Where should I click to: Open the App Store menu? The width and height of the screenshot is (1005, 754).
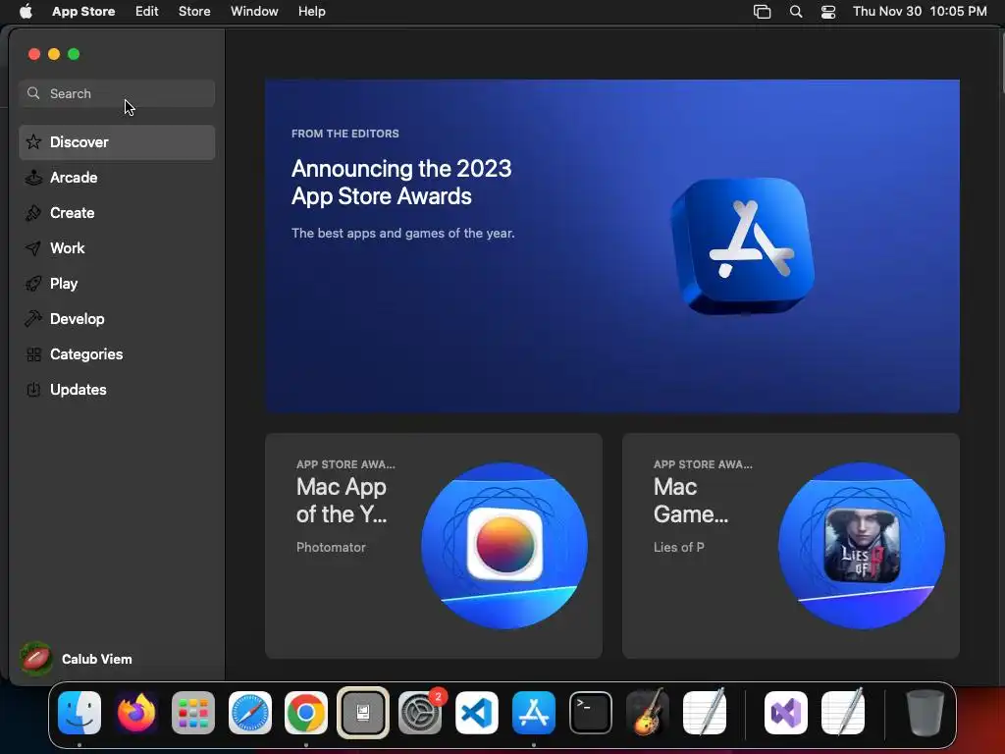83,11
